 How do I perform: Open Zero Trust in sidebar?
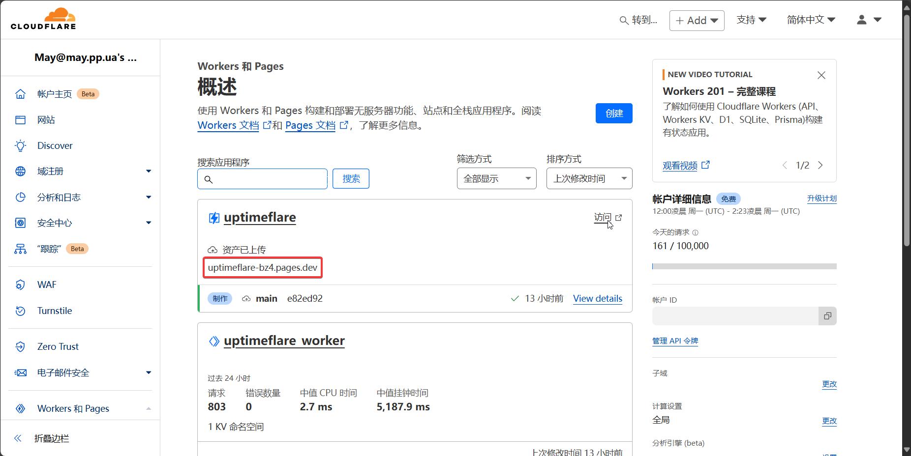click(x=58, y=346)
